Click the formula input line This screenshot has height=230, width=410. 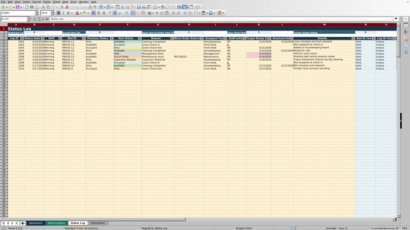pos(221,19)
